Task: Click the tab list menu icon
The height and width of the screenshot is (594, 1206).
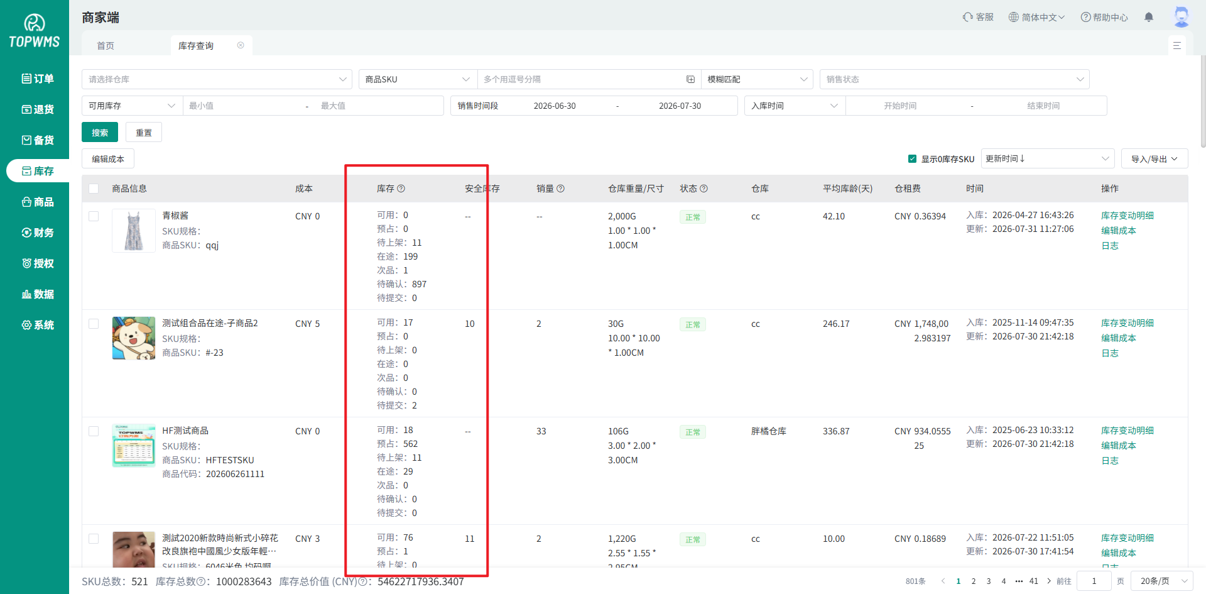Action: [x=1177, y=45]
